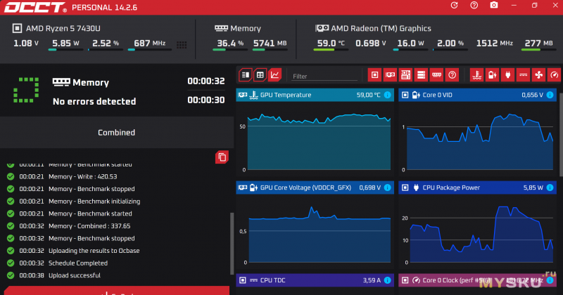Toggle the GPU sensor filter button
Image resolution: width=563 pixels, height=295 pixels.
[390, 74]
